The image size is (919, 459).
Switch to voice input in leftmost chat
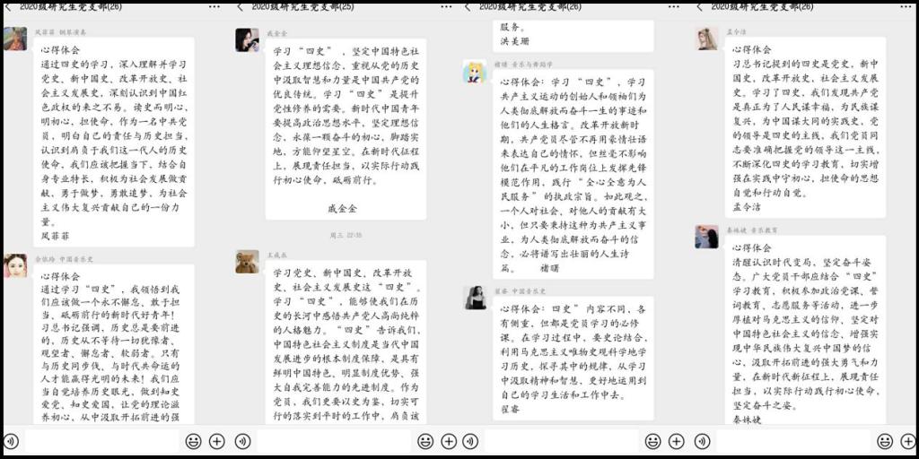click(11, 441)
